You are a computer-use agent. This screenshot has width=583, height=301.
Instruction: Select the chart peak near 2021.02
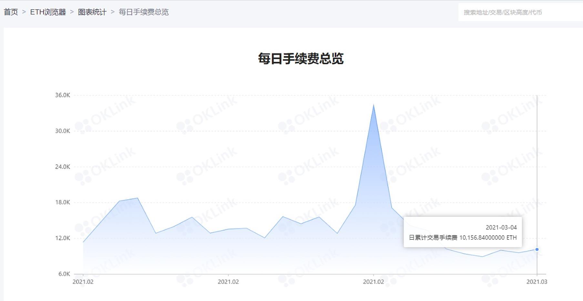tap(374, 105)
